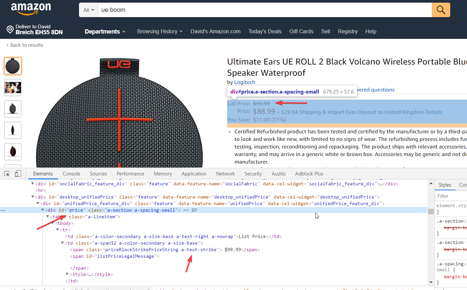Click the Logitech brand link
The width and height of the screenshot is (467, 290).
[245, 82]
